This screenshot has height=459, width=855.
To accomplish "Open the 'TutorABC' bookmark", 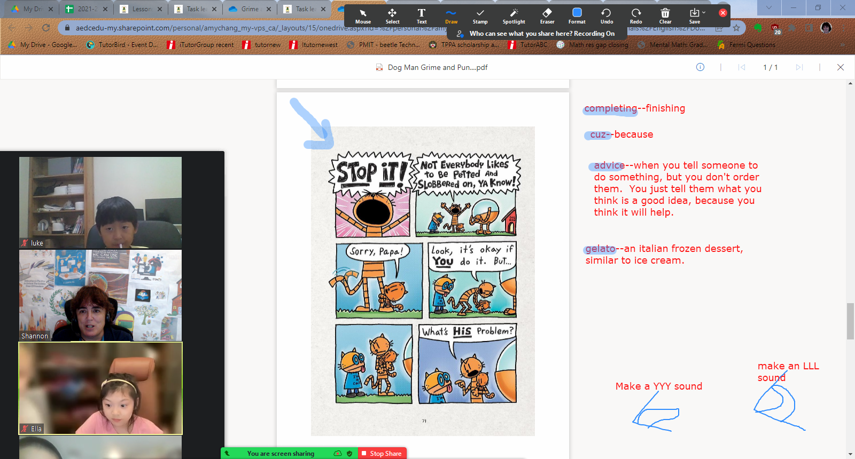I will (x=527, y=45).
